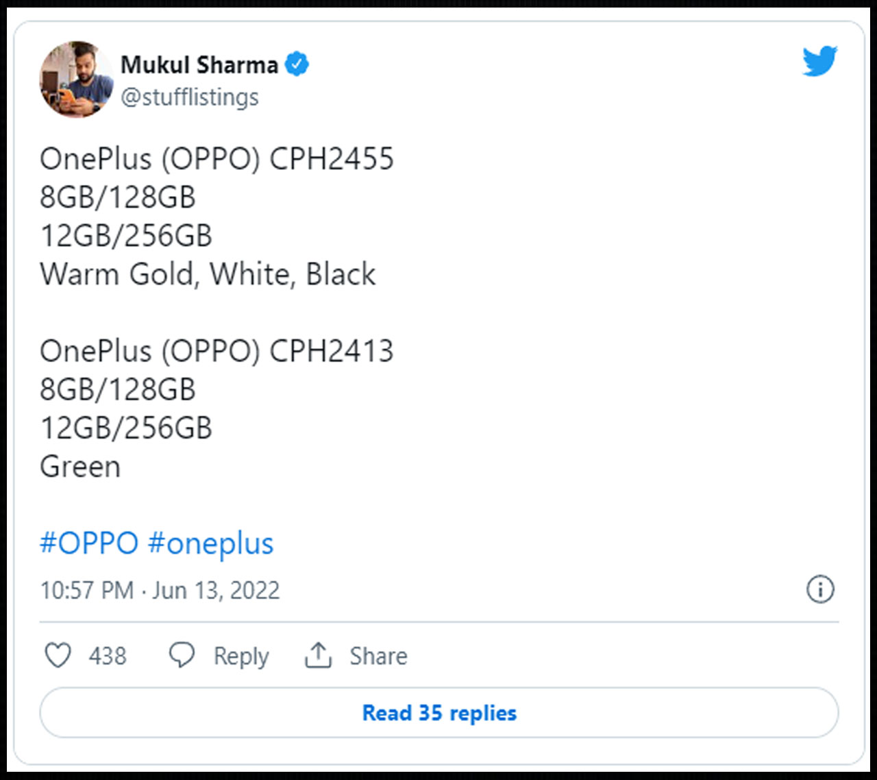The height and width of the screenshot is (780, 877).
Task: Click the share upload arrow icon
Action: 318,655
